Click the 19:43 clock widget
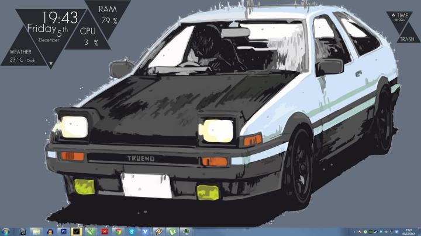The image size is (421, 236). click(60, 17)
